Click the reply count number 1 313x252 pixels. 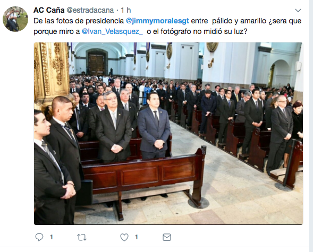pos(52,237)
